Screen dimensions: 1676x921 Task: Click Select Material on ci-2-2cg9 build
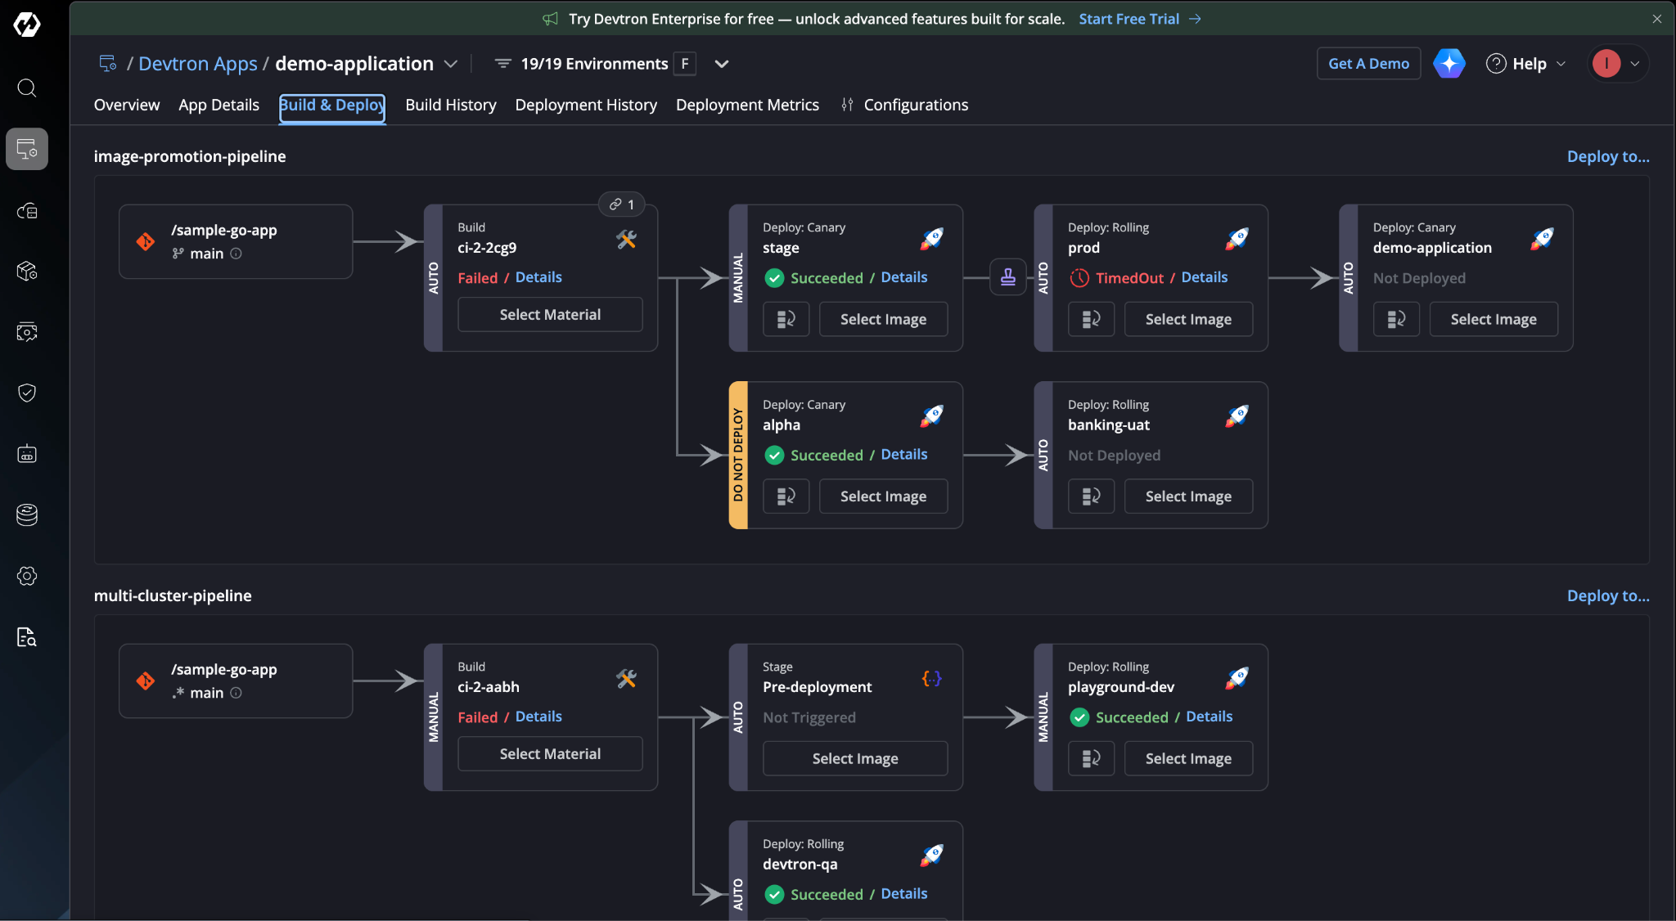coord(550,315)
